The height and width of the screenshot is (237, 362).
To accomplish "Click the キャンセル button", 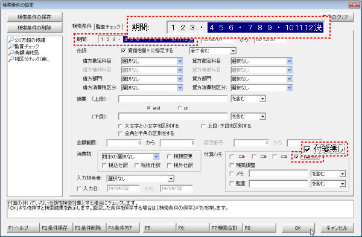I will coord(337,228).
